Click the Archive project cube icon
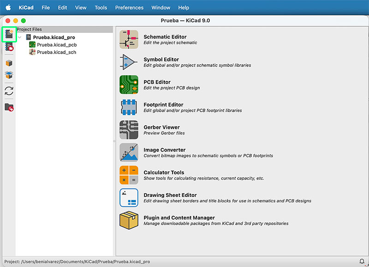Viewport: 369px width, 267px height. click(x=9, y=63)
